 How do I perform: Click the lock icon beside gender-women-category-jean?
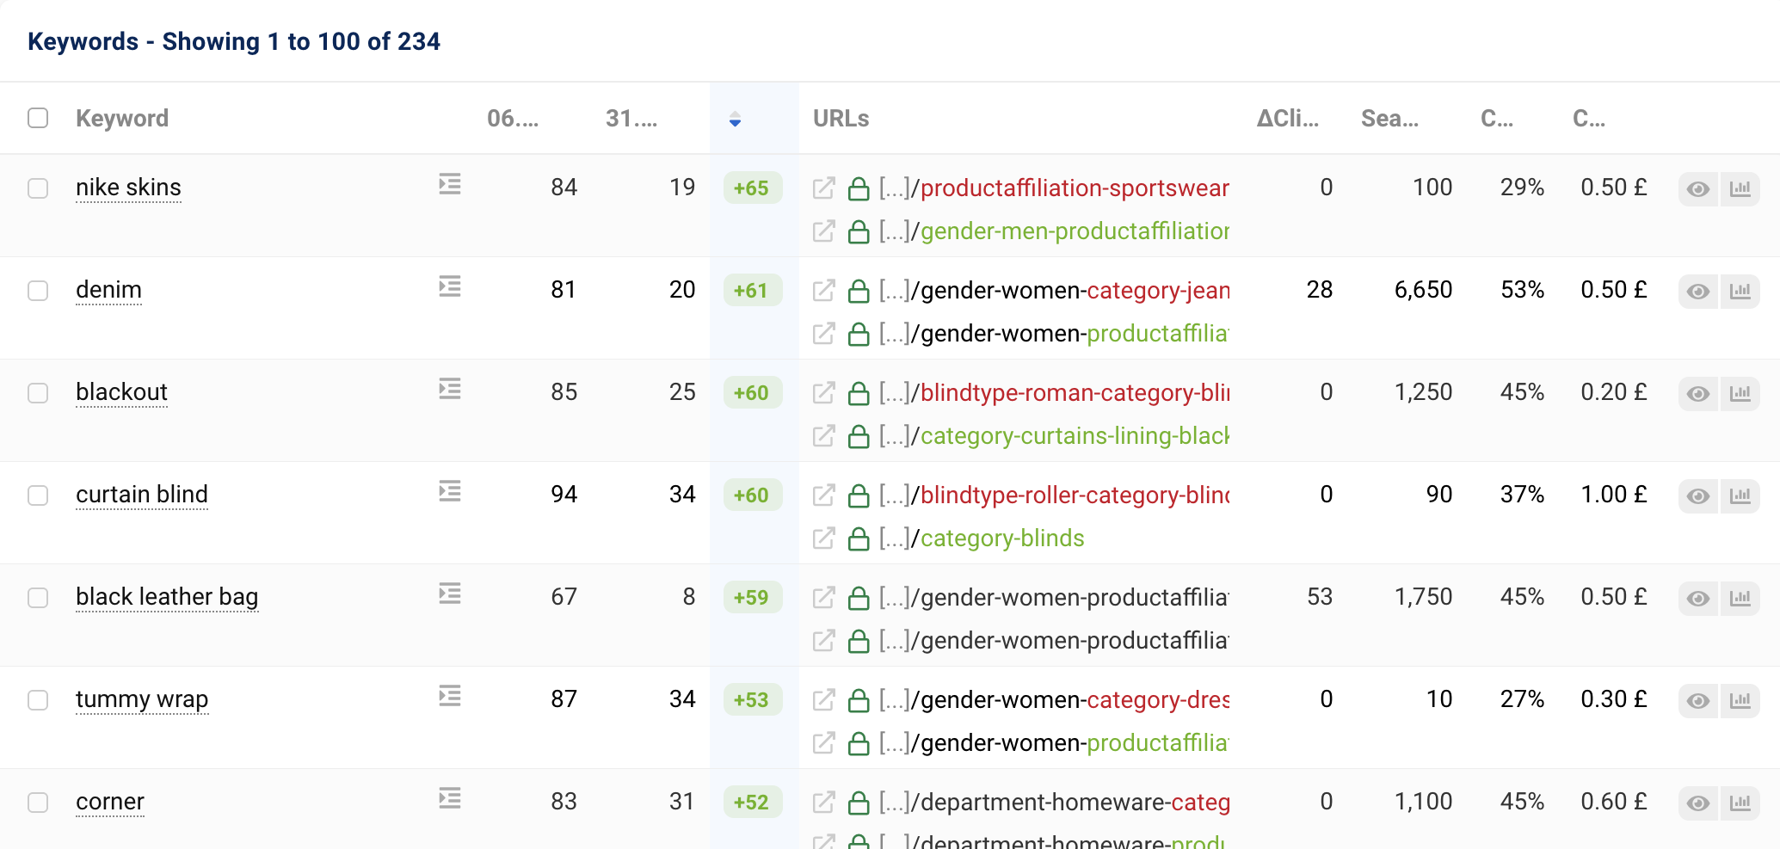[x=859, y=291]
